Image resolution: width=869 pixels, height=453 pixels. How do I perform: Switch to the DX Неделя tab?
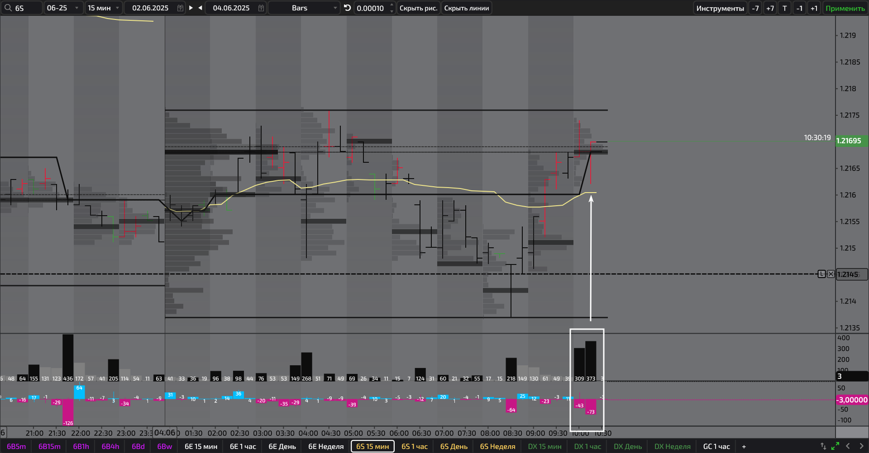[672, 446]
